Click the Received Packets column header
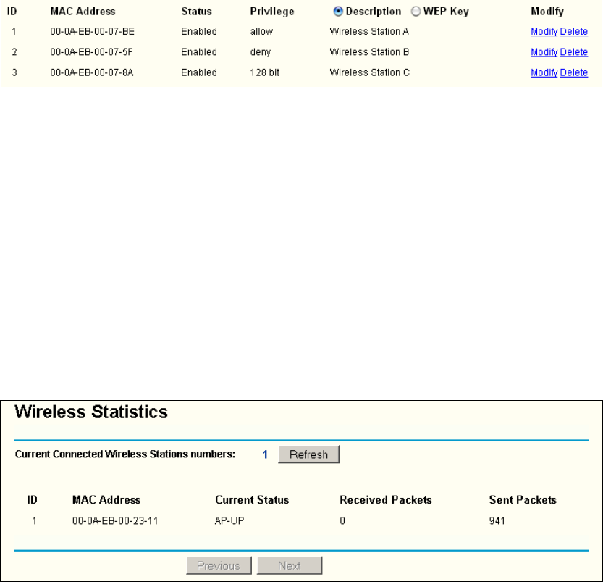Screen dimensions: 603x582 (x=386, y=500)
